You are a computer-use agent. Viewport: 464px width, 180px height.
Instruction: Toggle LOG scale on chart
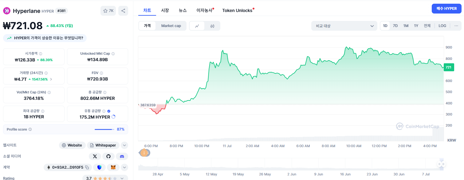(442, 26)
